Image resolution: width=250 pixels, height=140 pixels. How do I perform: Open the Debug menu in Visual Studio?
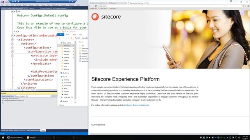tap(31, 5)
